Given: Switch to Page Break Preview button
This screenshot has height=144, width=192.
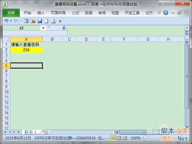Looking at the screenshot, I should click(x=125, y=138).
